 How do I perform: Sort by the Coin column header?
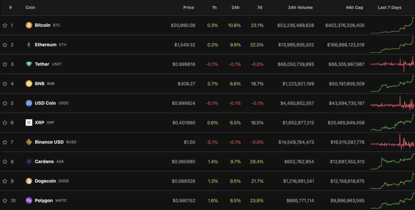[x=30, y=7]
